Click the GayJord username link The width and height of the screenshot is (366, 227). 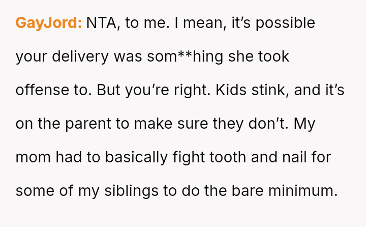coord(49,23)
